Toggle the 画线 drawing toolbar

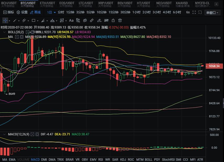[35, 12]
